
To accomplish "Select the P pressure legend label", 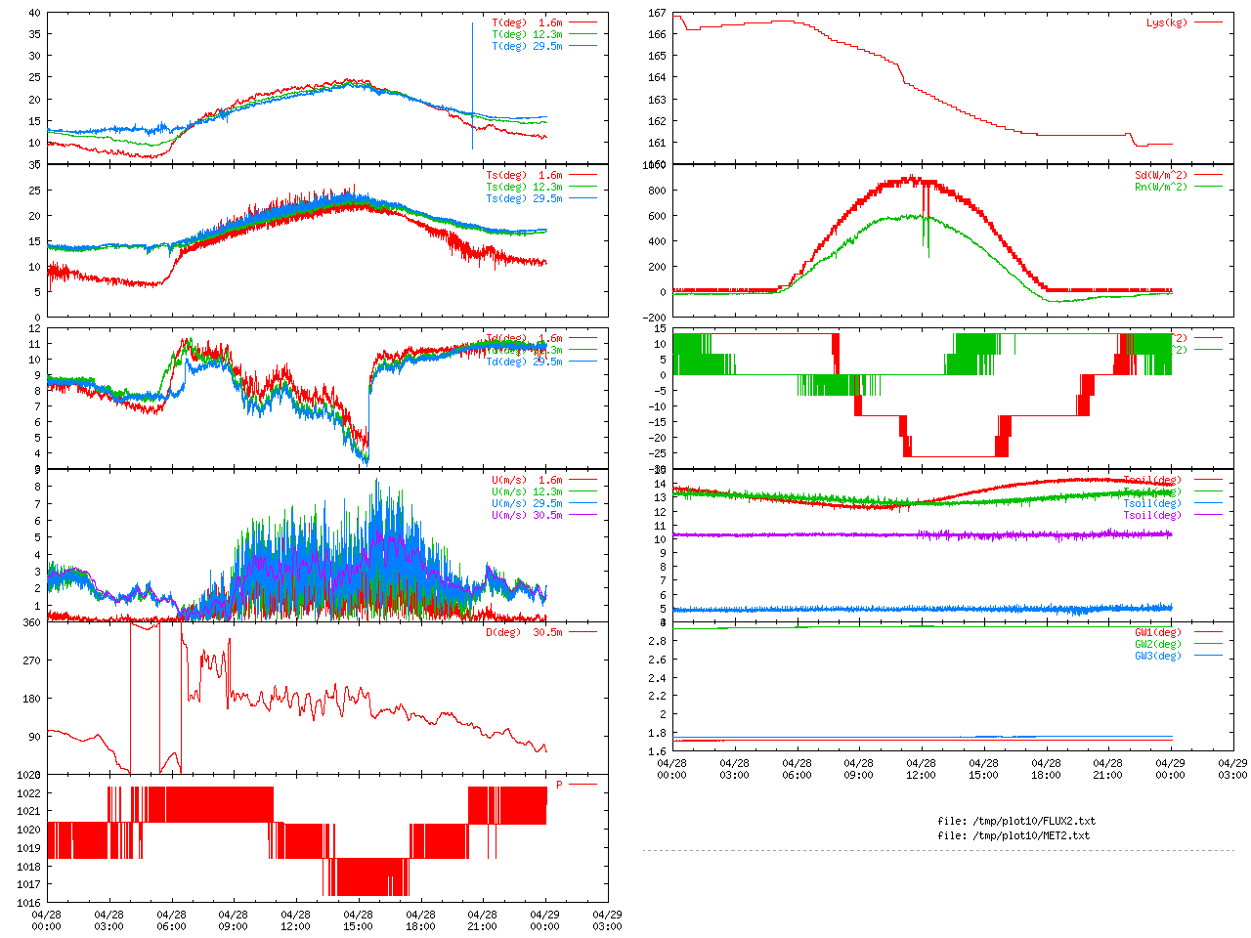I will point(559,785).
